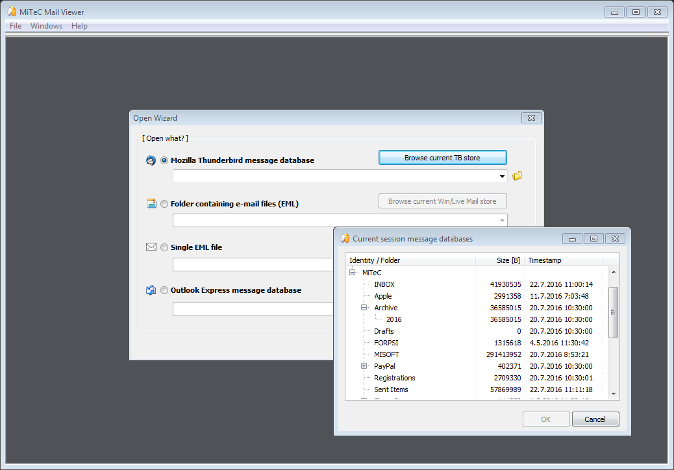The image size is (674, 470).
Task: Collapse the MiTeC identity tree node
Action: tap(353, 273)
